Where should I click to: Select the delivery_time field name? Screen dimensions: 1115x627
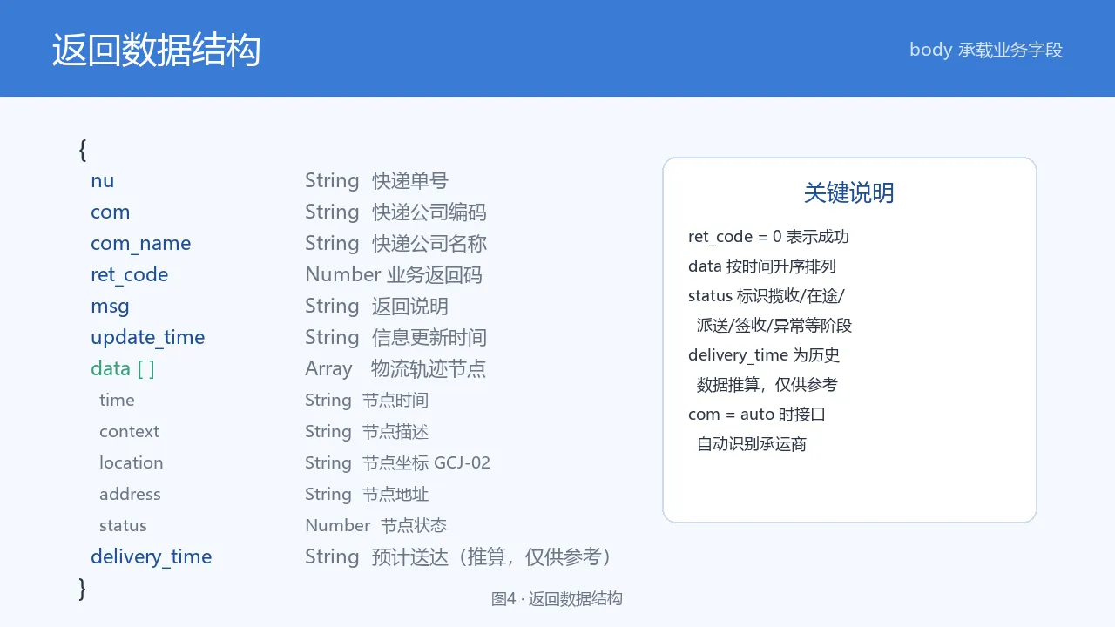[x=152, y=557]
